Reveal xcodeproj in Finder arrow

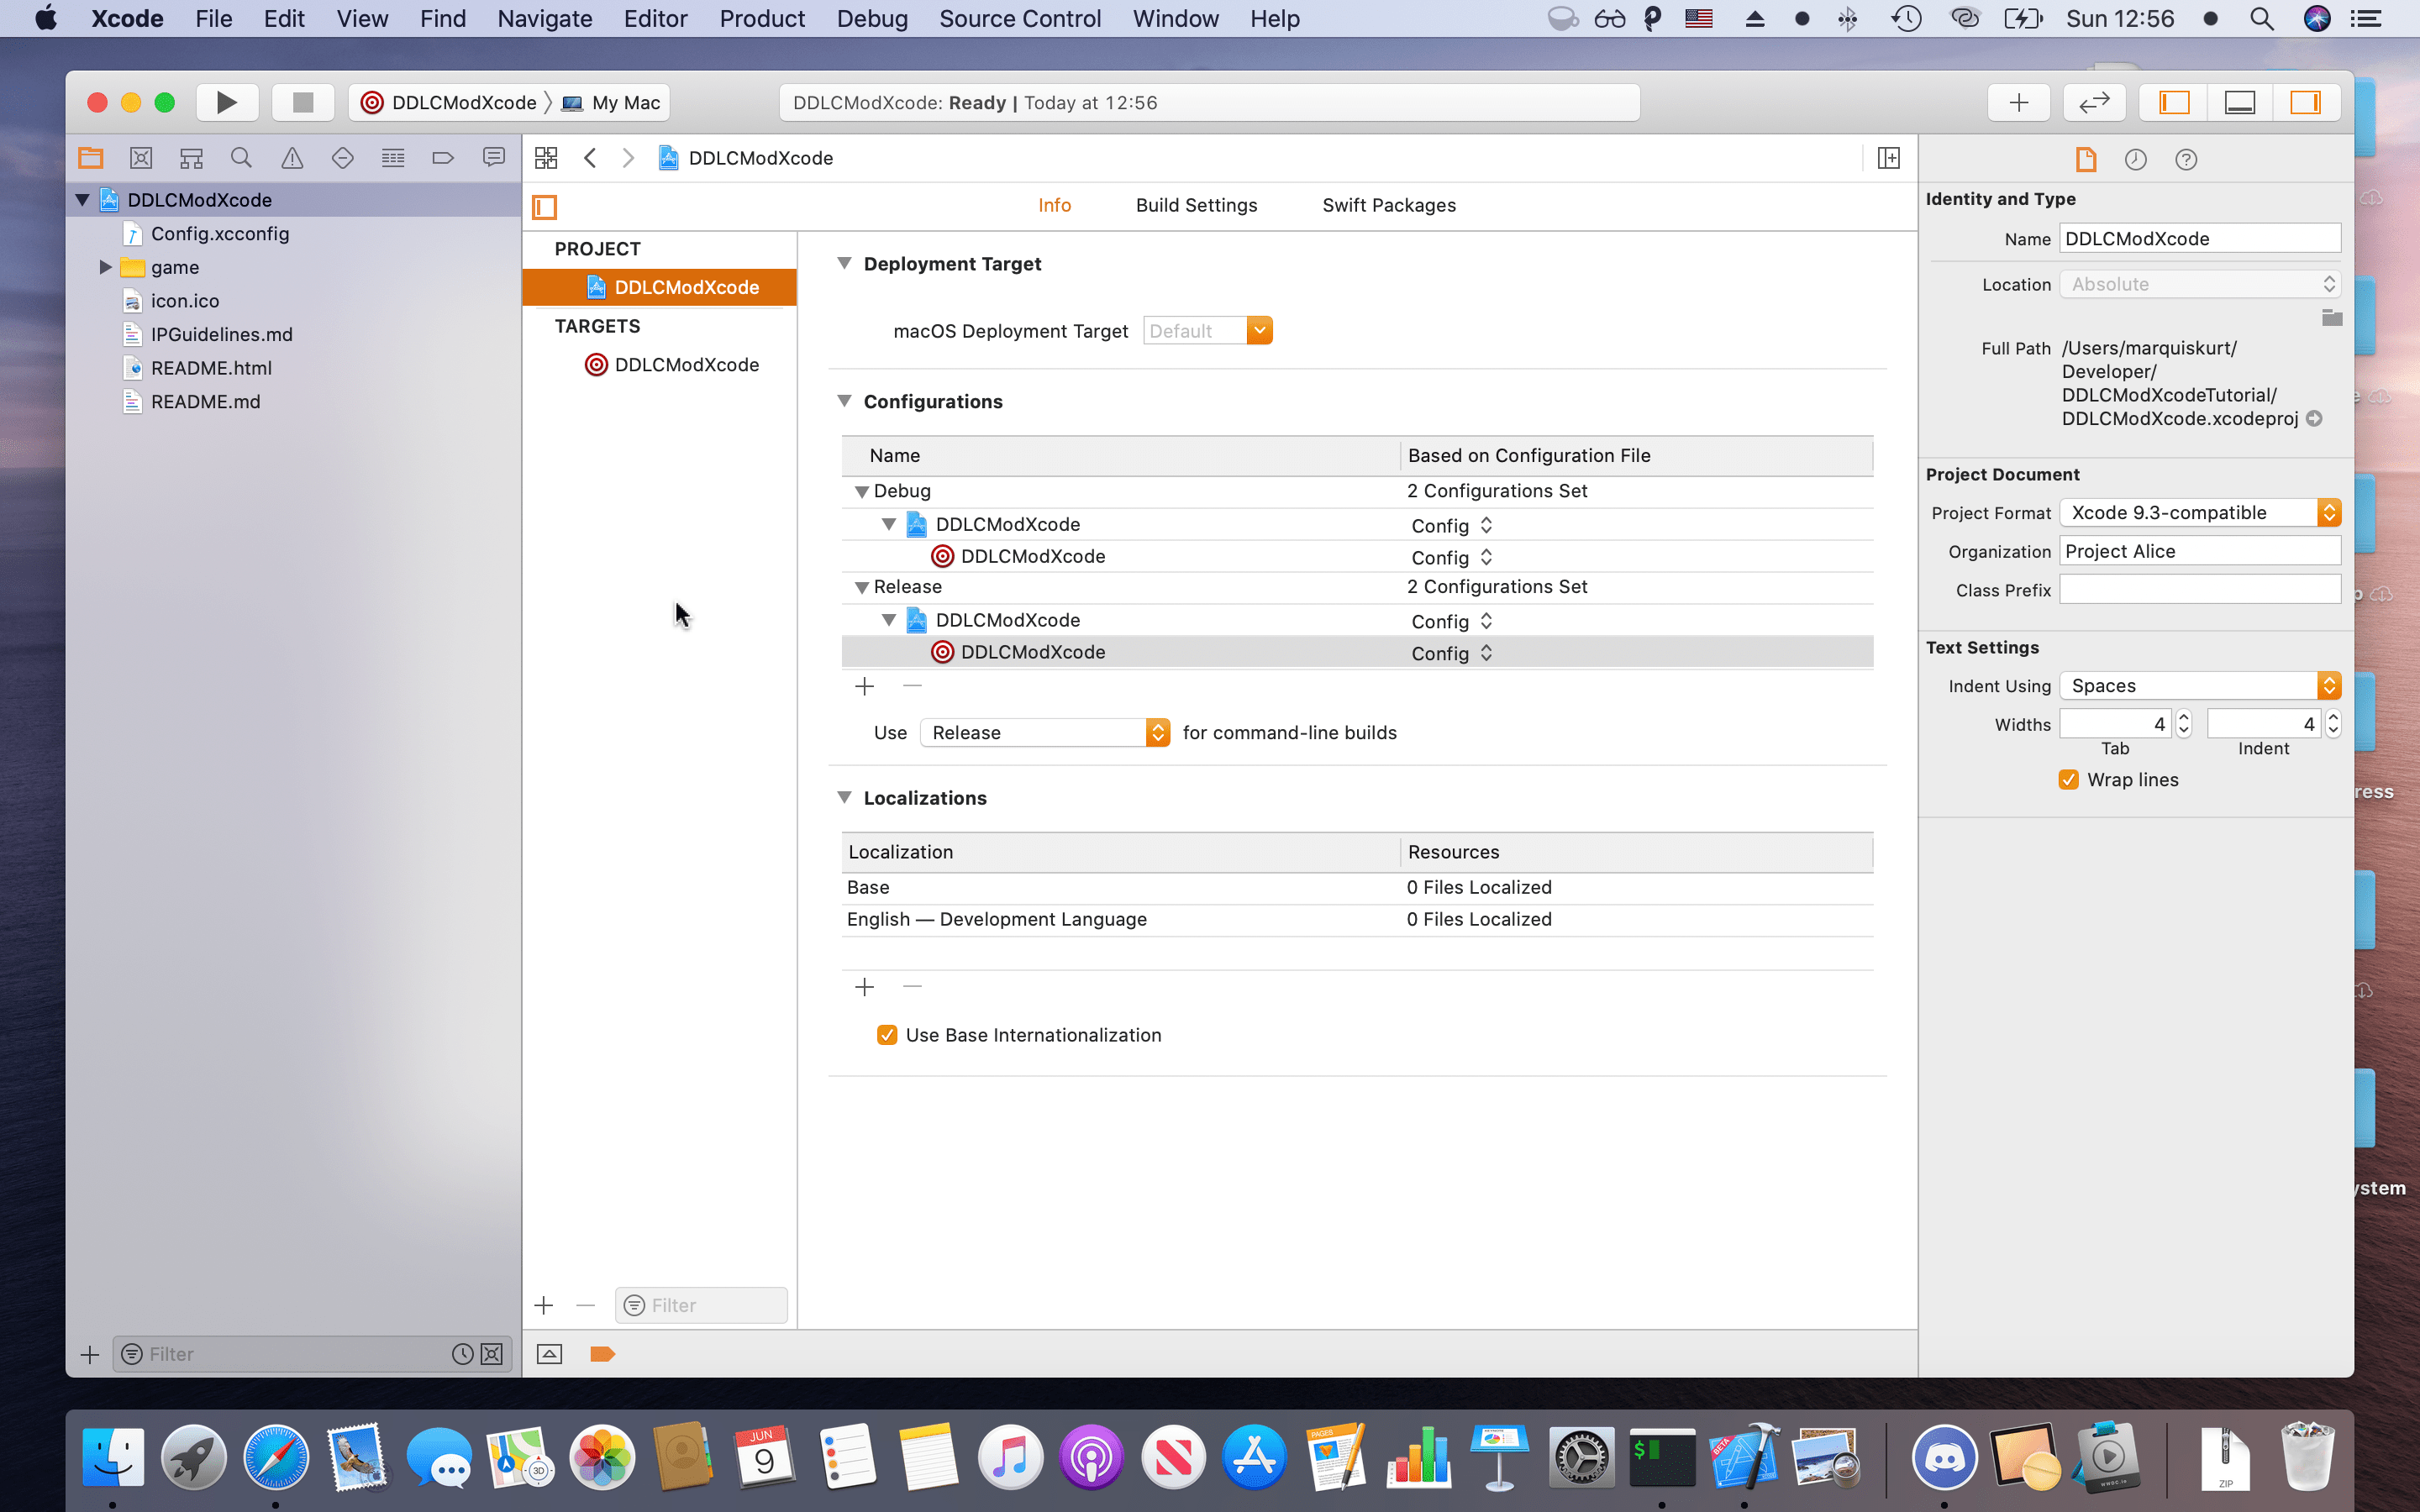(x=2314, y=419)
